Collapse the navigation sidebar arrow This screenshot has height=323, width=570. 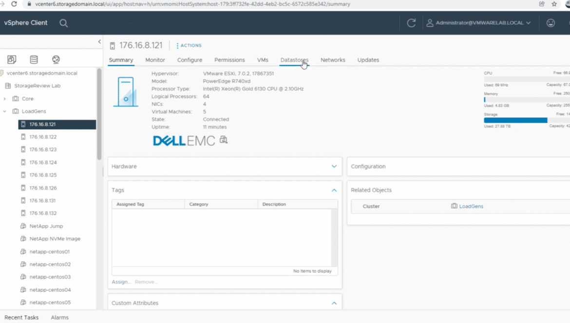[x=99, y=42]
